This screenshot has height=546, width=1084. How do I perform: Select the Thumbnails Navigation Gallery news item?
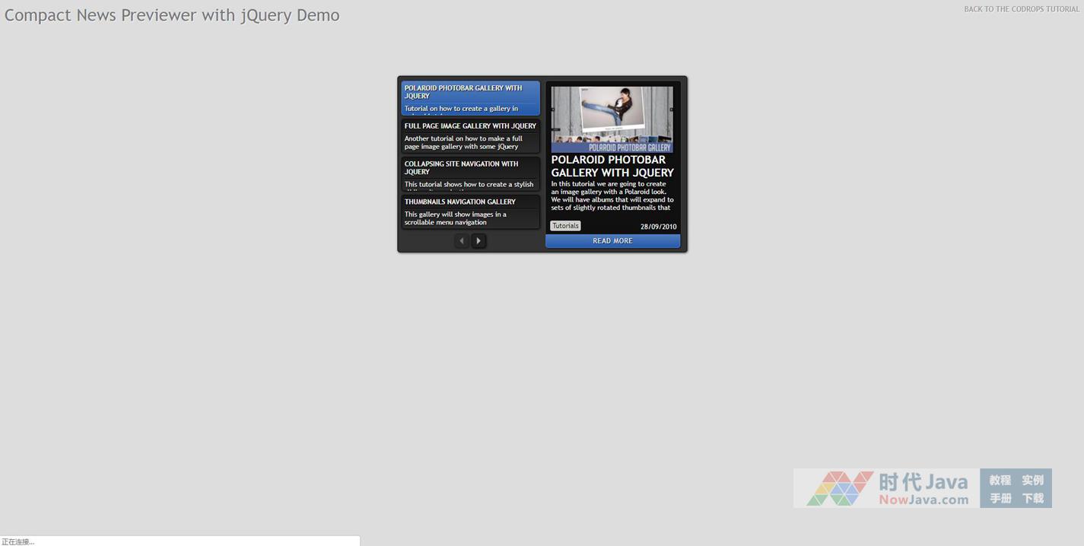tap(470, 212)
